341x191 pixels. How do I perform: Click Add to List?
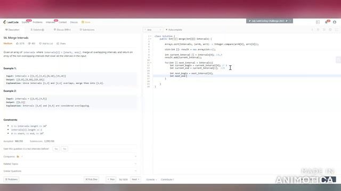coord(46,44)
